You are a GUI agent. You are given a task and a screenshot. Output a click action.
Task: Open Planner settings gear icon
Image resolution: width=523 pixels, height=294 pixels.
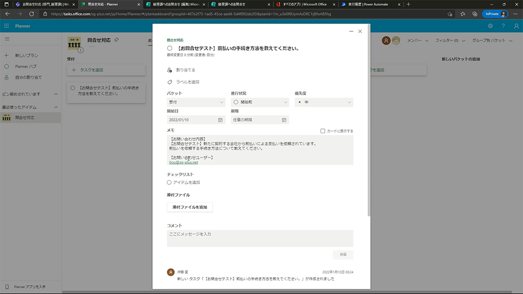point(490,26)
